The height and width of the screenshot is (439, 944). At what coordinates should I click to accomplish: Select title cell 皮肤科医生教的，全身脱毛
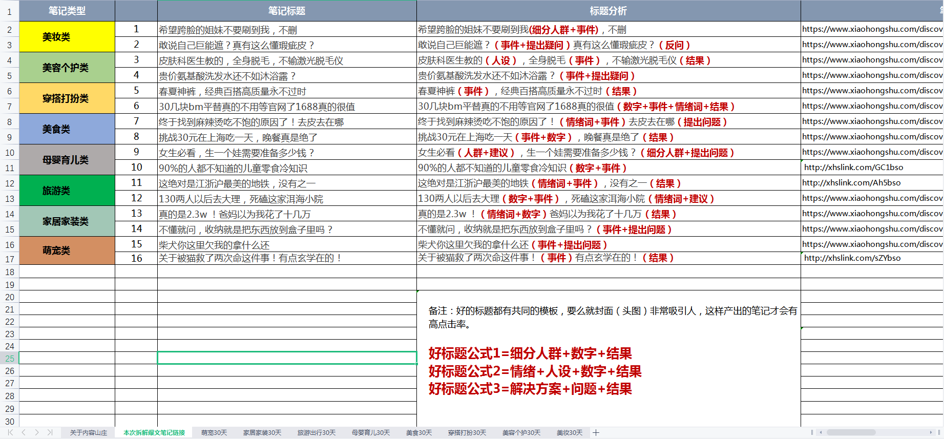point(287,60)
